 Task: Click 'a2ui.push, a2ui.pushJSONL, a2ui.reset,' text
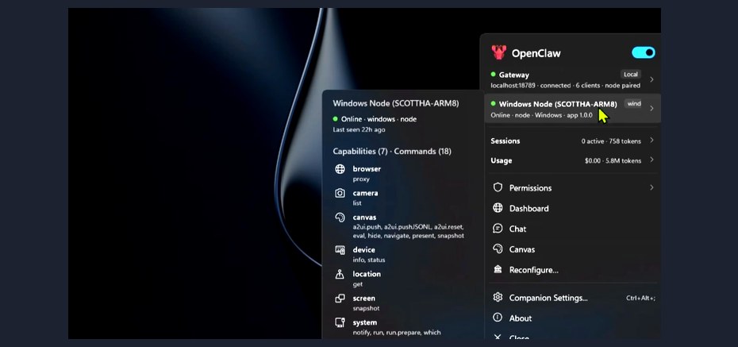[408, 227]
